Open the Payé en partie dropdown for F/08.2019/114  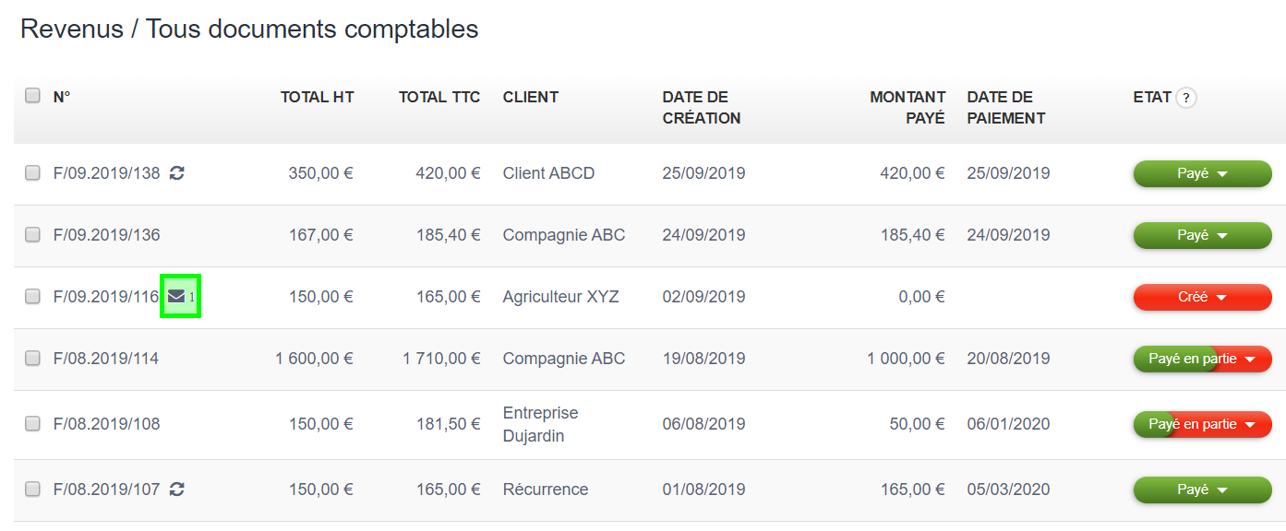coord(1201,359)
